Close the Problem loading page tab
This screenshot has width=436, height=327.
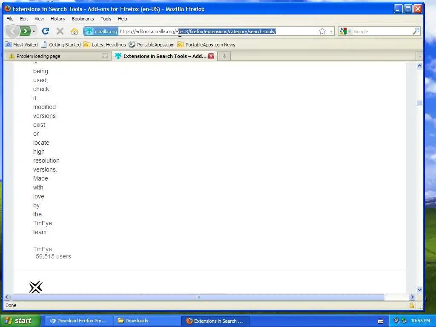(105, 56)
